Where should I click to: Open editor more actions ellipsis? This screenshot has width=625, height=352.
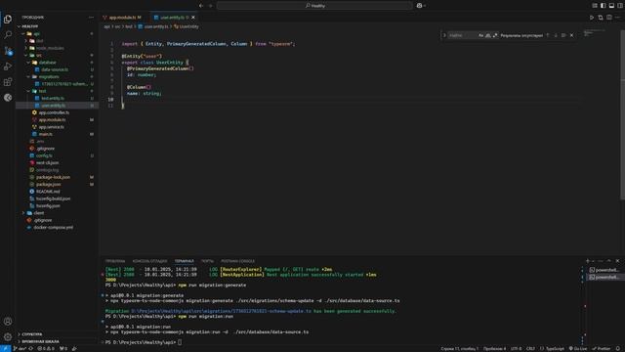coord(617,18)
